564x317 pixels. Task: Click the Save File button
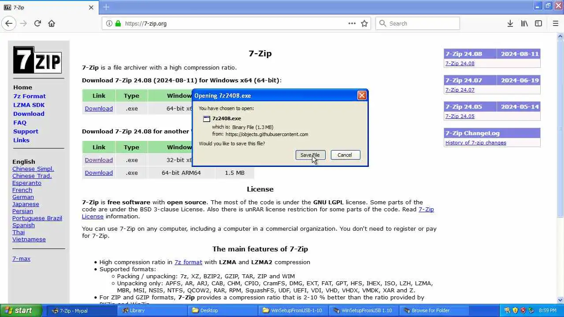[x=310, y=155]
